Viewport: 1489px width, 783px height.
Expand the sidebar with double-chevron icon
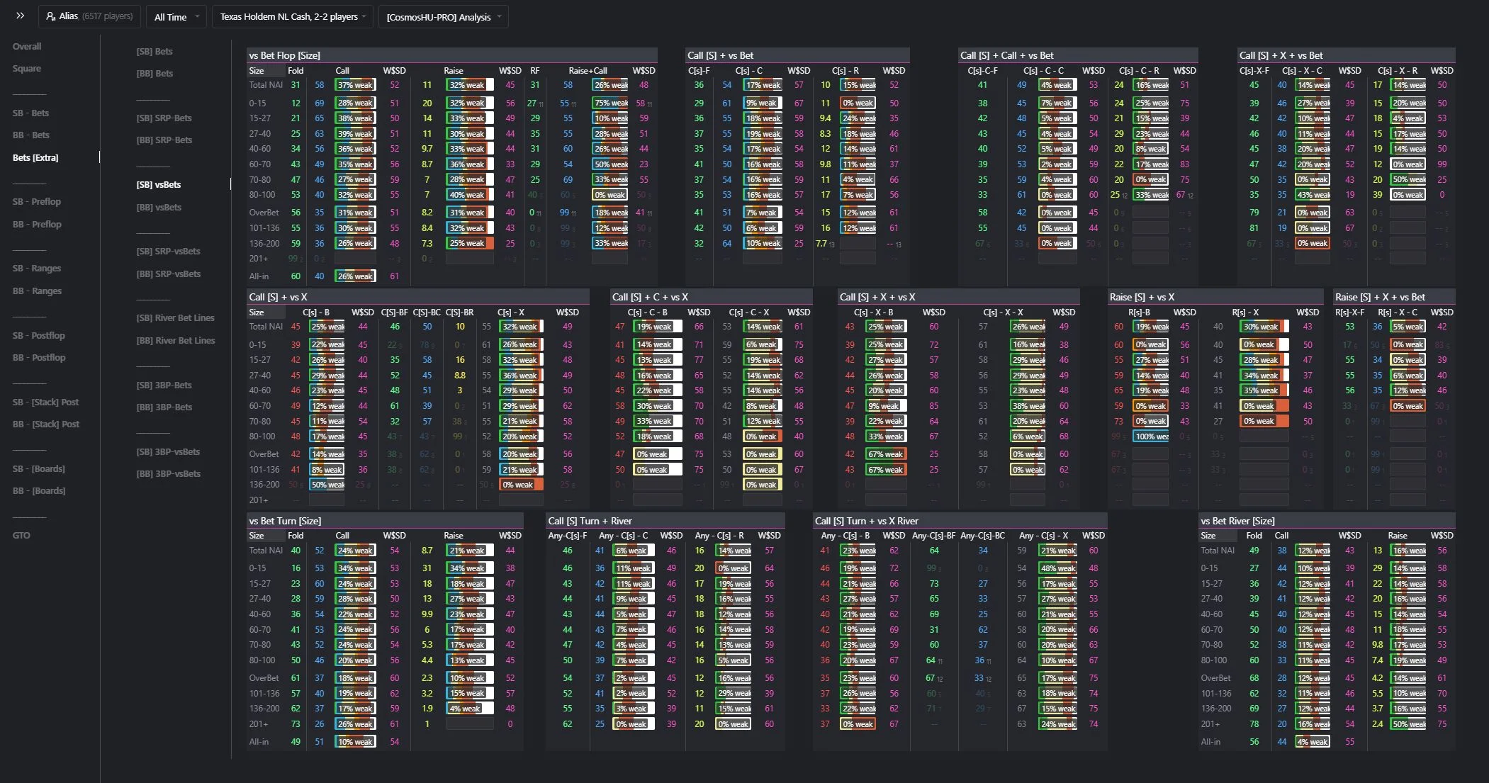[x=20, y=16]
